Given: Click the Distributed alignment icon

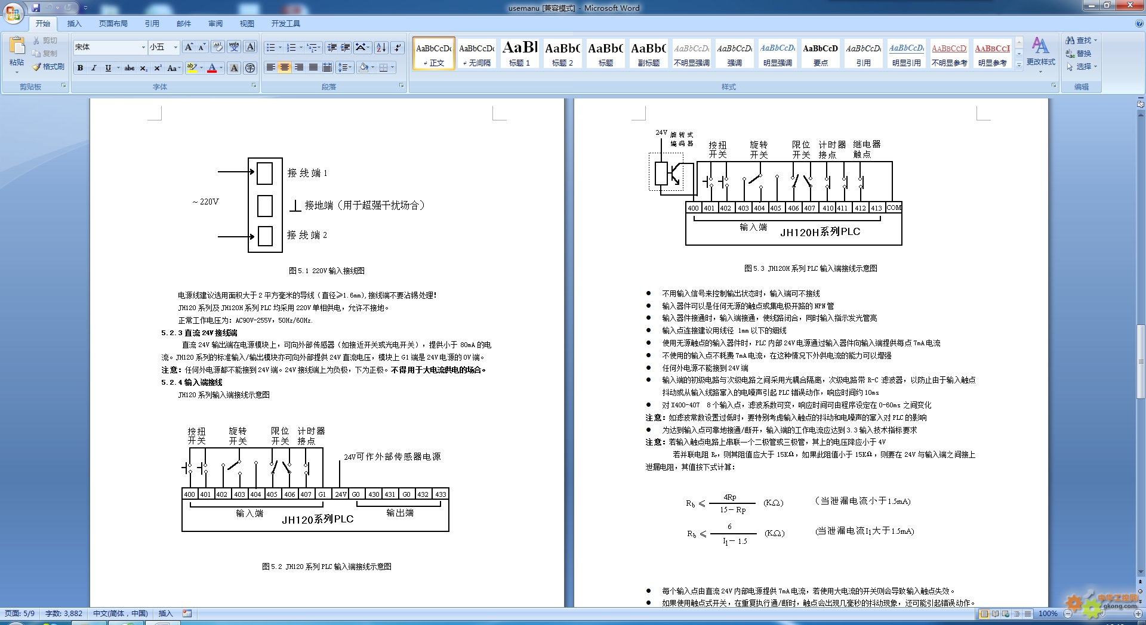Looking at the screenshot, I should click(327, 67).
